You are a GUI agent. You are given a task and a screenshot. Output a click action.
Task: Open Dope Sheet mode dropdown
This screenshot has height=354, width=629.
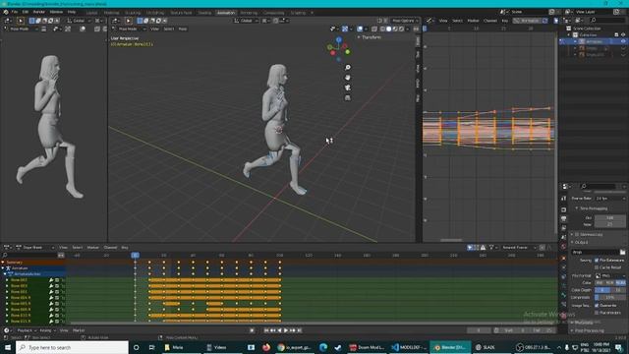click(35, 248)
